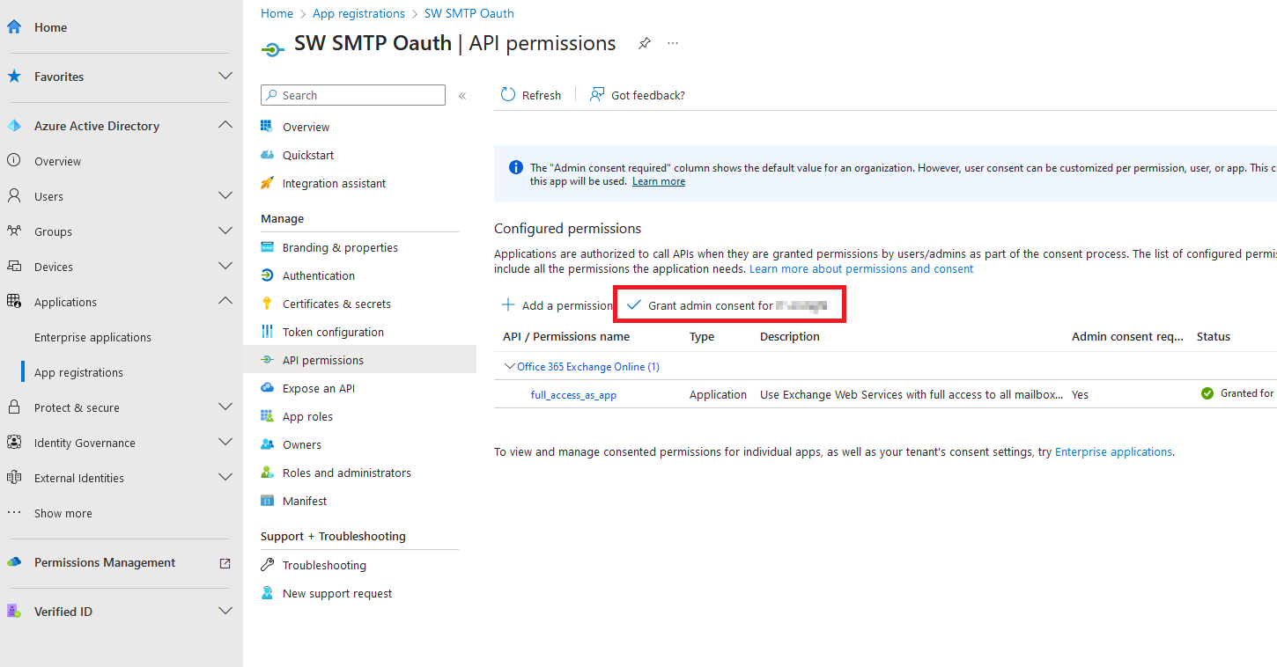Select Token configuration in Manage menu
Viewport: 1277px width, 667px height.
[333, 331]
